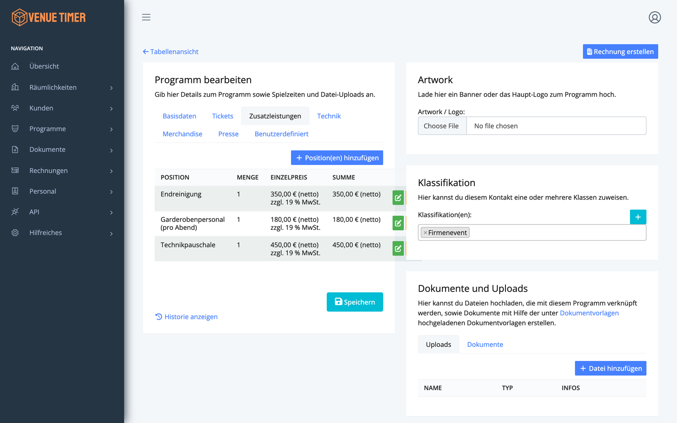Click the Venue Timer logo
Screen dimensions: 677x423
tap(48, 17)
